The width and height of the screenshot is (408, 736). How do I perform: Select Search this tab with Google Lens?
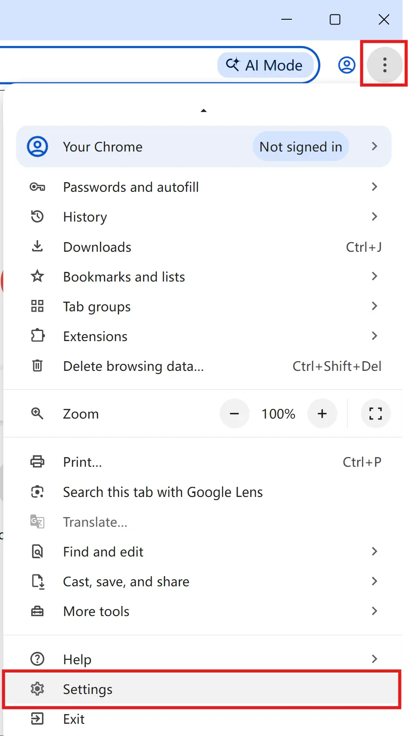click(x=203, y=492)
